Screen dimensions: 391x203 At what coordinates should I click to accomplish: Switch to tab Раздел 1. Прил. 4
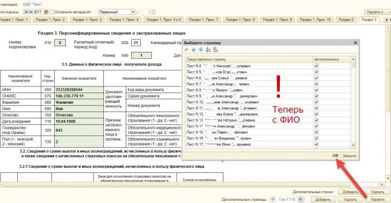pyautogui.click(x=124, y=20)
